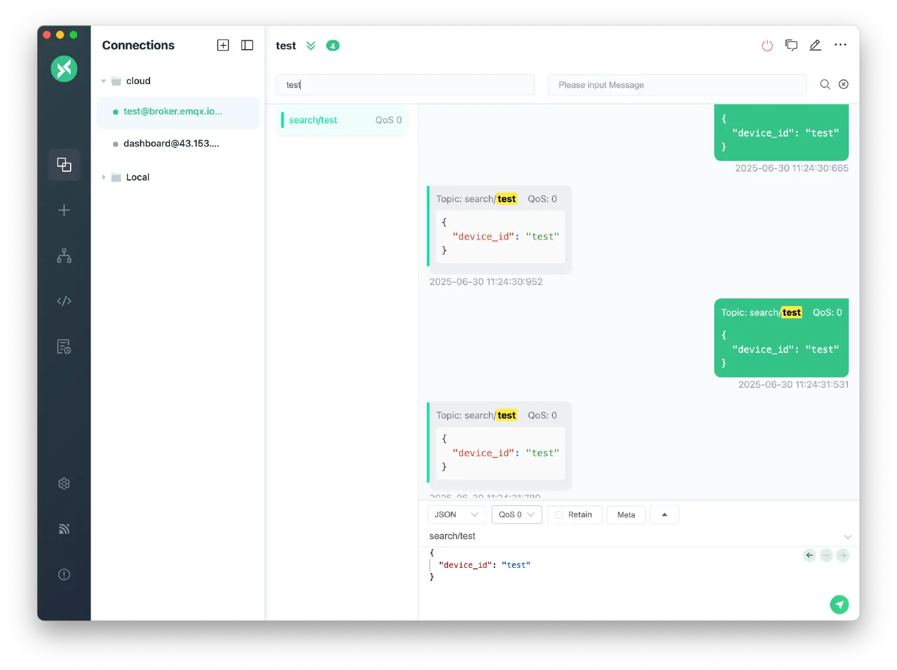Open new window icon in header

(791, 46)
